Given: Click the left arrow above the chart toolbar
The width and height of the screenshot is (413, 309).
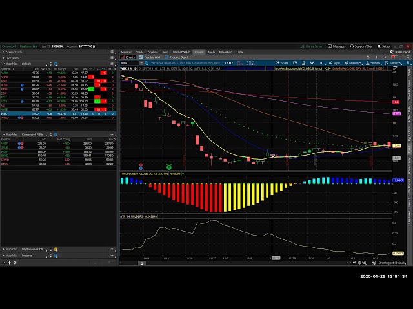Looking at the screenshot, I should [x=377, y=57].
